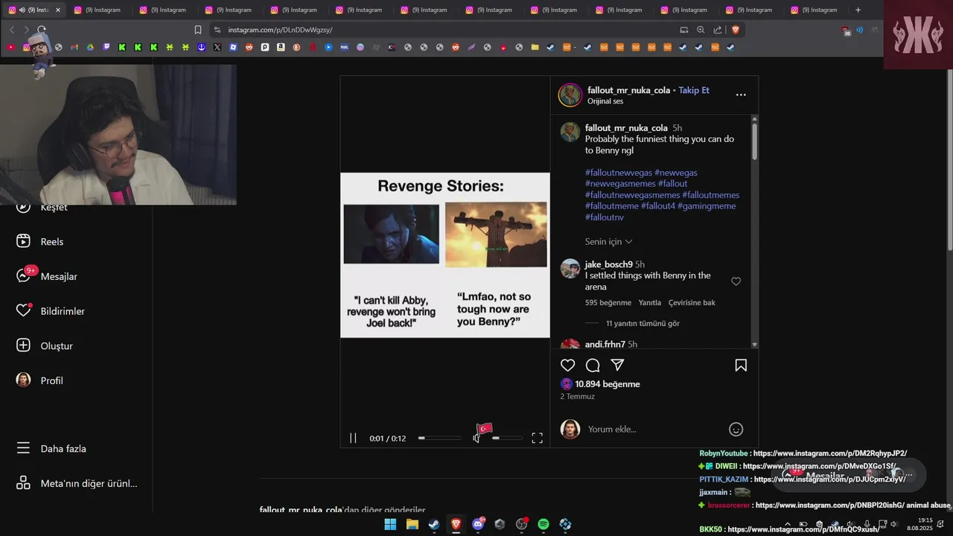Expand the Senin için comment sort dropdown
This screenshot has height=536, width=953.
608,242
